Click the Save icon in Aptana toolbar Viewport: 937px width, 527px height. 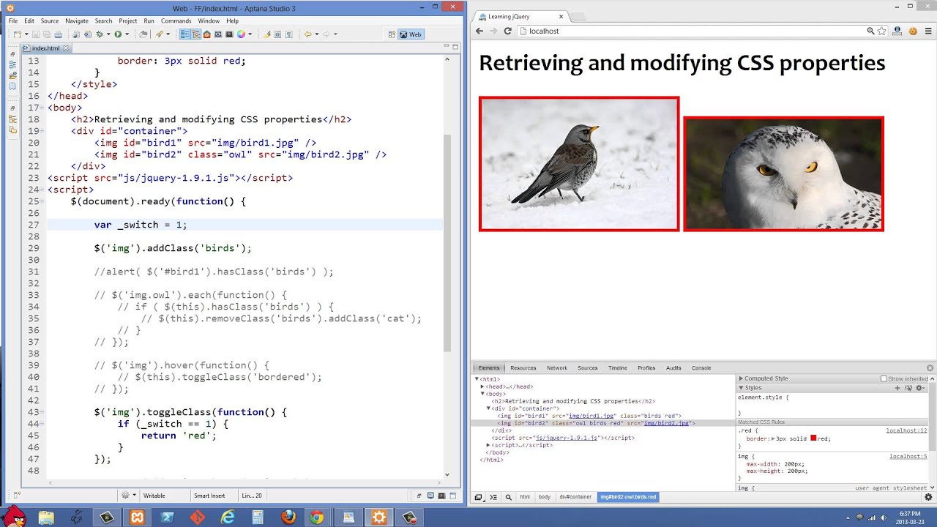pyautogui.click(x=35, y=34)
